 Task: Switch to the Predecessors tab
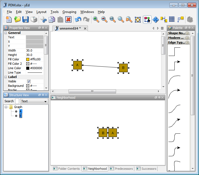point(121,169)
